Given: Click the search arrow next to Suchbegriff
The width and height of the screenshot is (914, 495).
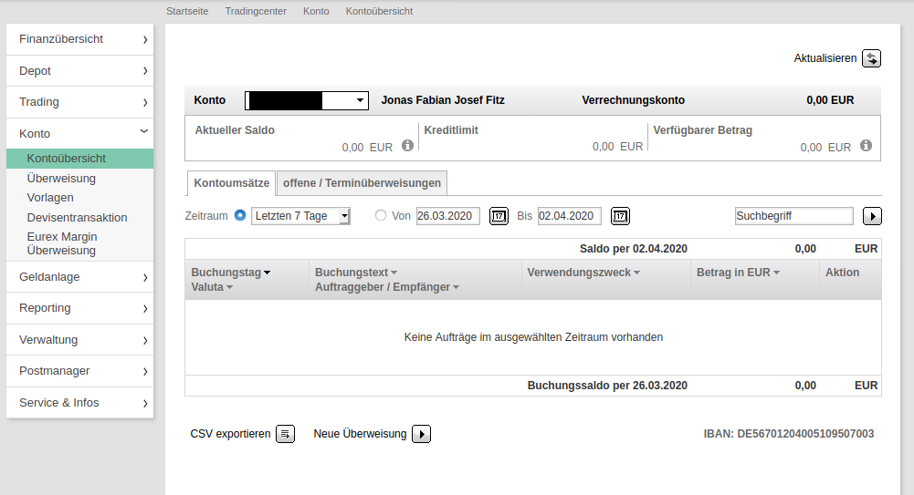Looking at the screenshot, I should pyautogui.click(x=873, y=216).
